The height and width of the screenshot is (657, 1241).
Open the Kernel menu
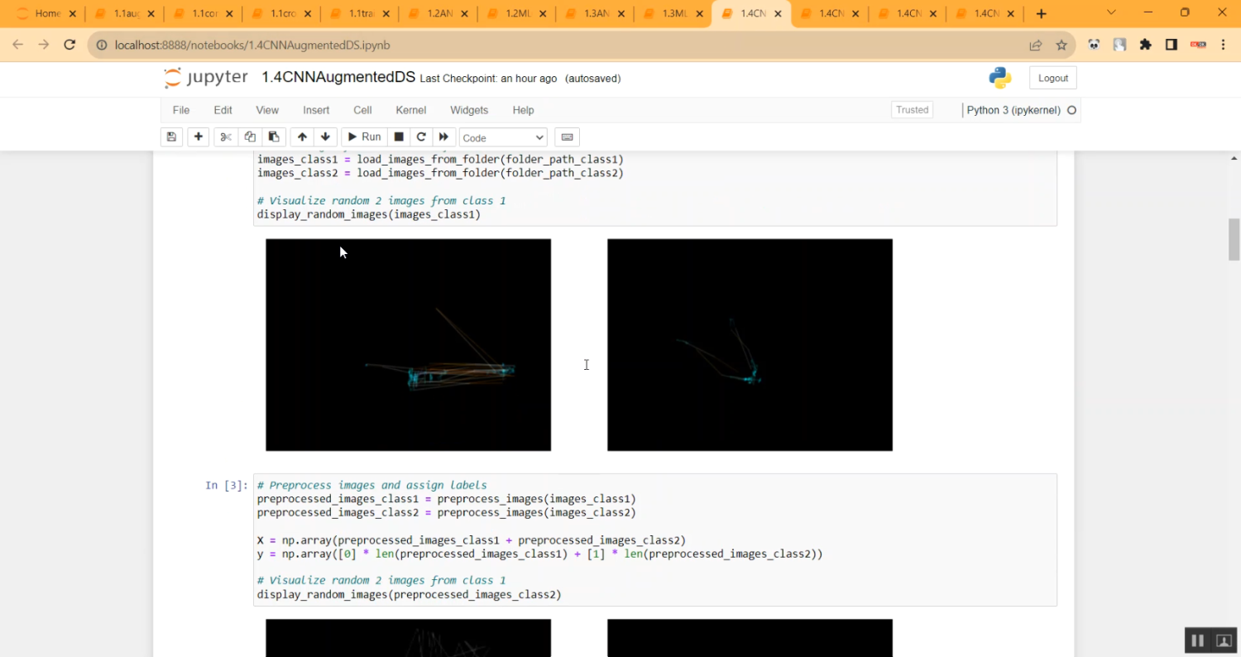(410, 109)
